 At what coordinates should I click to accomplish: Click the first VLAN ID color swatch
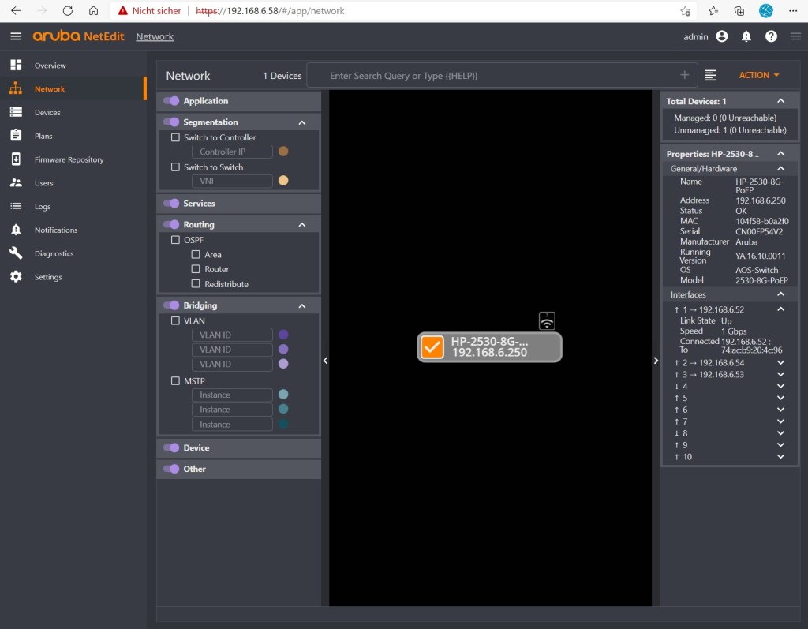(283, 335)
